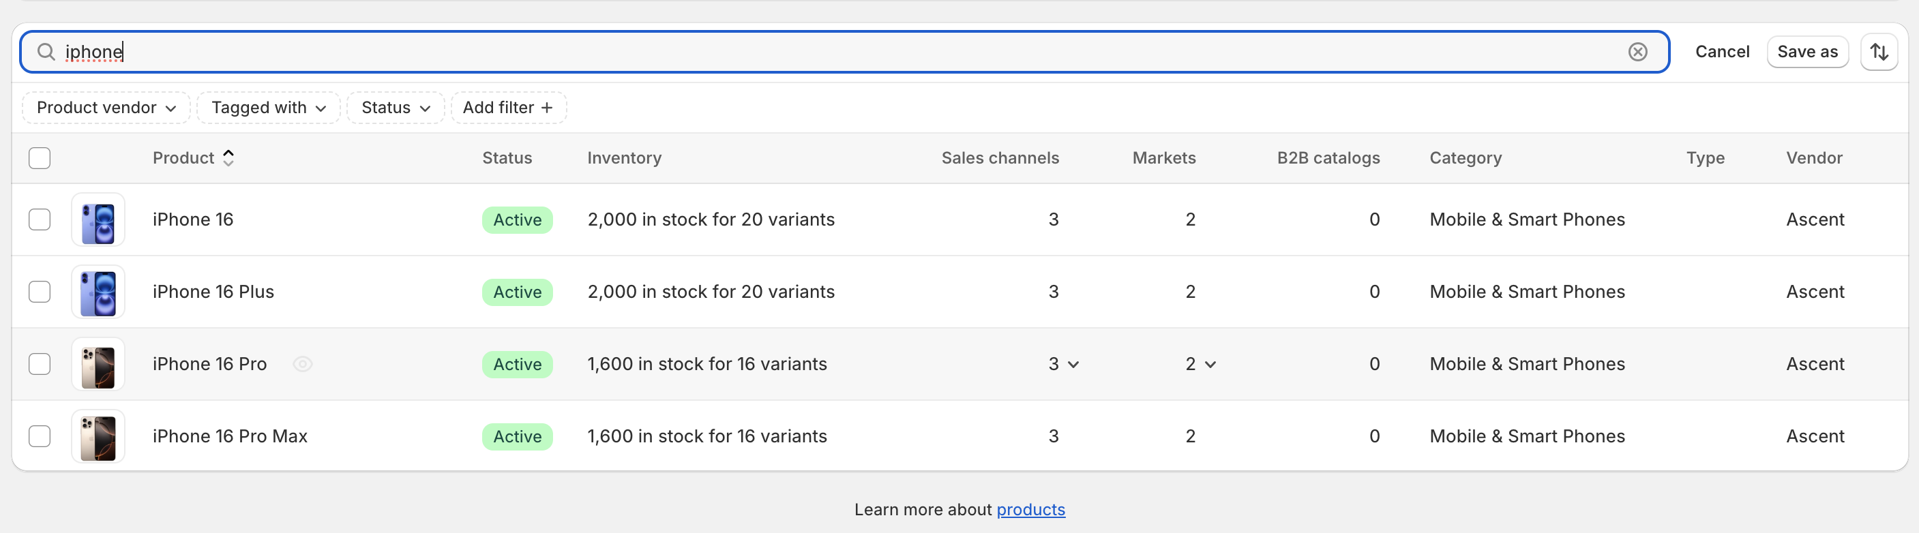
Task: Follow the products help link
Action: (1030, 510)
